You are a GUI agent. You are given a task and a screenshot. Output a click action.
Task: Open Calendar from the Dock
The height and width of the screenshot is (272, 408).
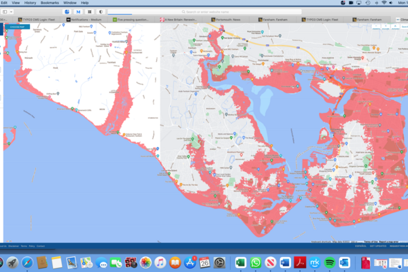(205, 262)
